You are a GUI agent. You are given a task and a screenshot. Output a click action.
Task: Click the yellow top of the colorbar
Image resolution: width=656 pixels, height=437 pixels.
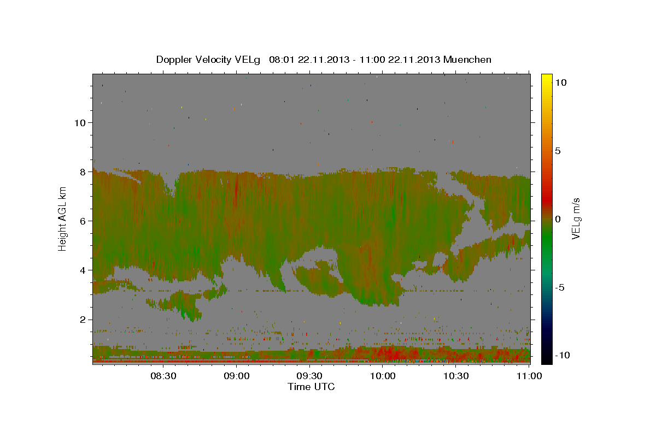click(547, 78)
